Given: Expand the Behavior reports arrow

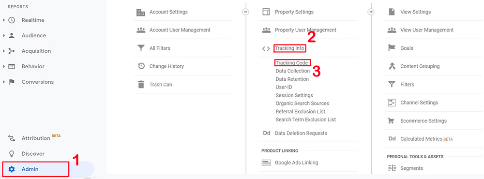Looking at the screenshot, I should (x=4, y=66).
